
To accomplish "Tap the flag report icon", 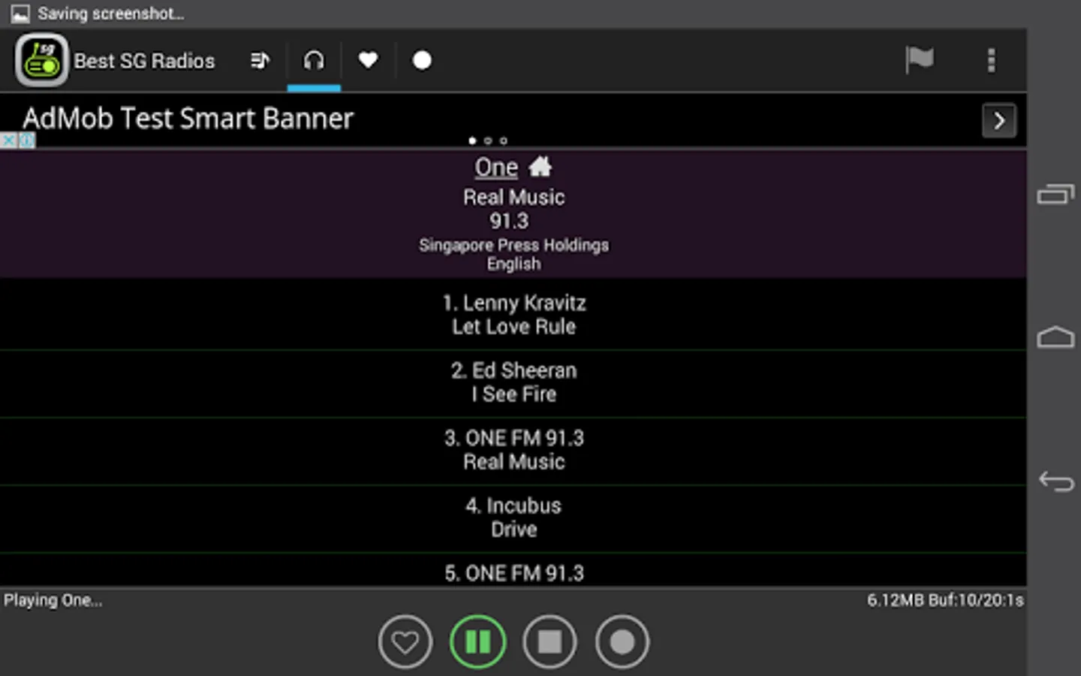I will tap(920, 59).
